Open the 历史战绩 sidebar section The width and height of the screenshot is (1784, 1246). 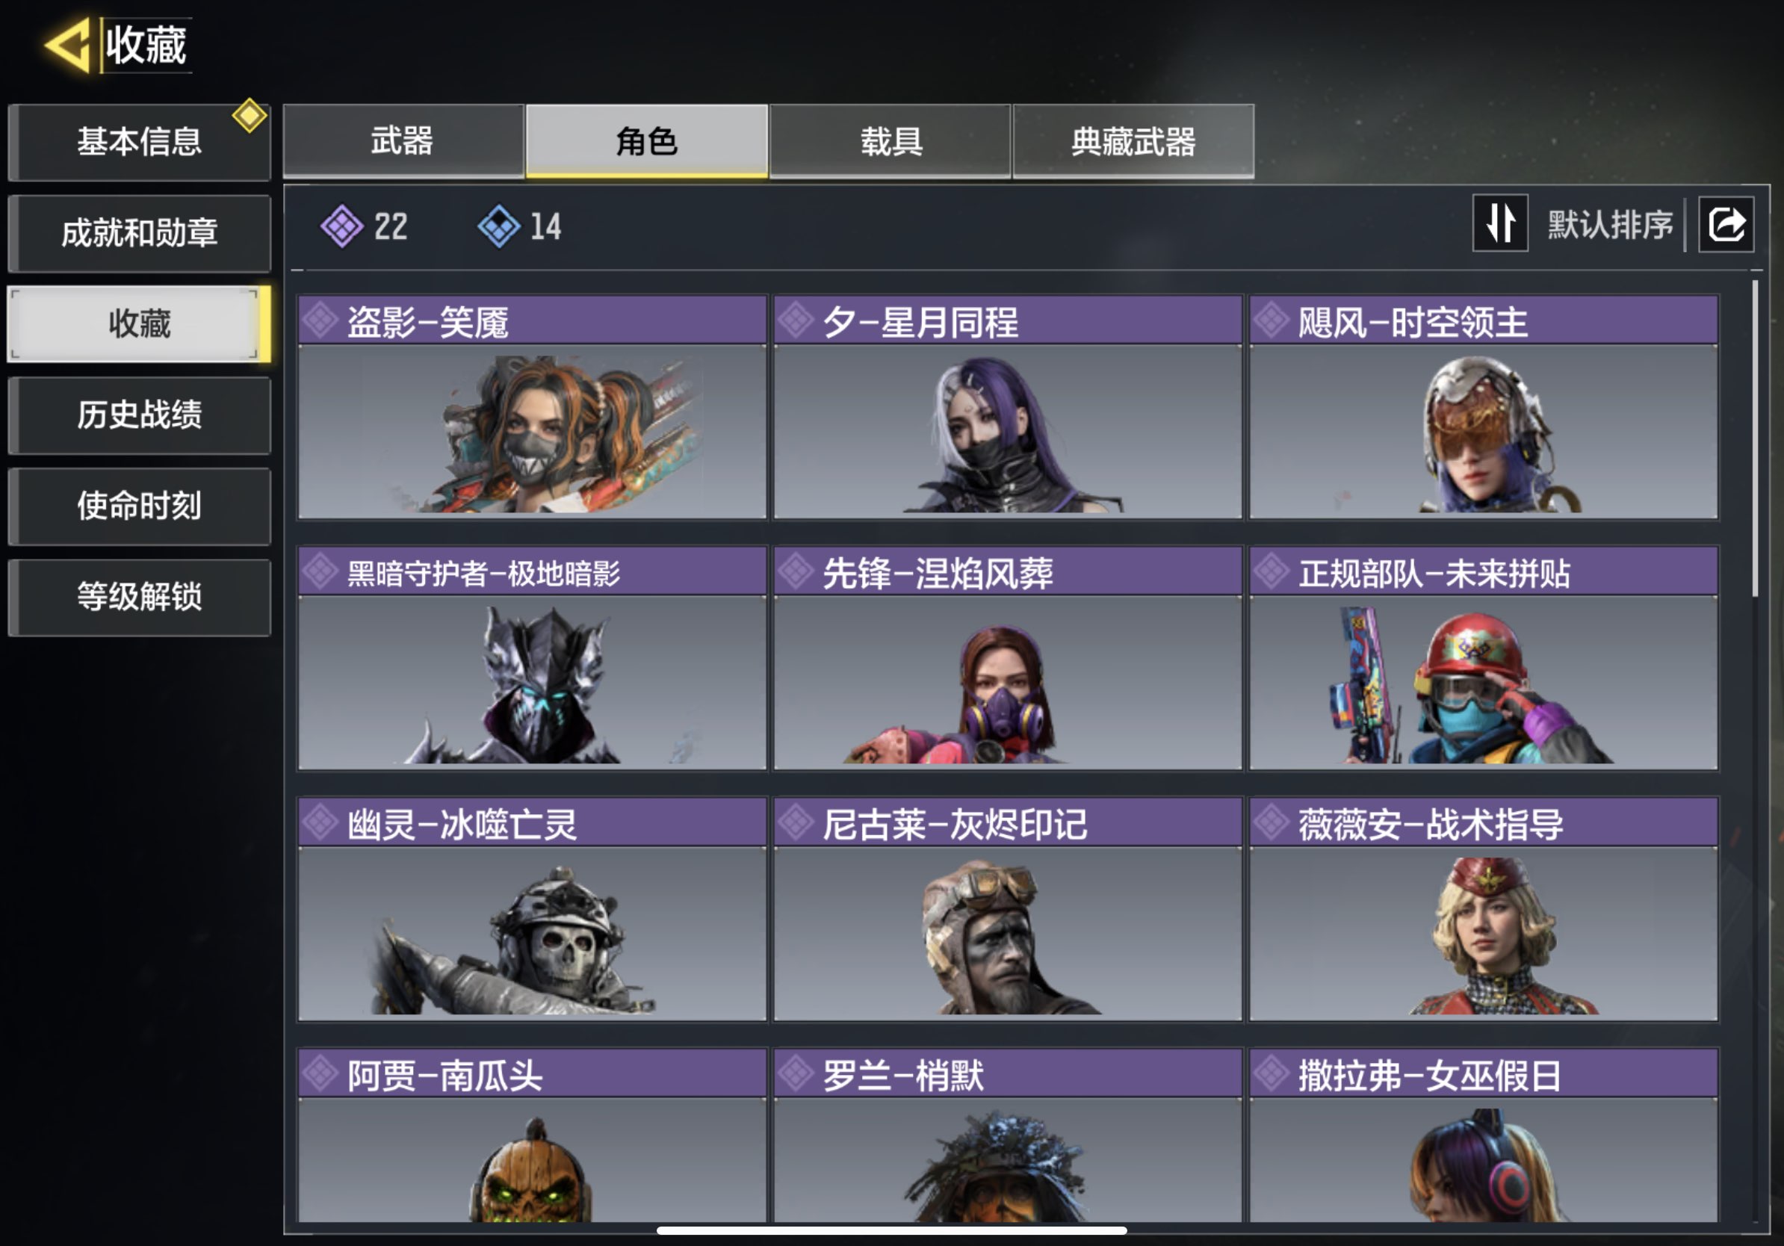click(139, 415)
